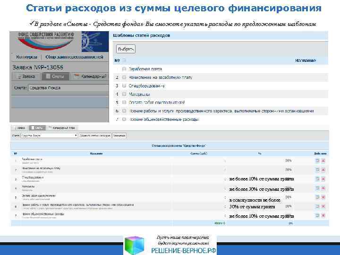The height and width of the screenshot is (255, 340).
Task: Click the Действия column header
Action: click(320, 153)
